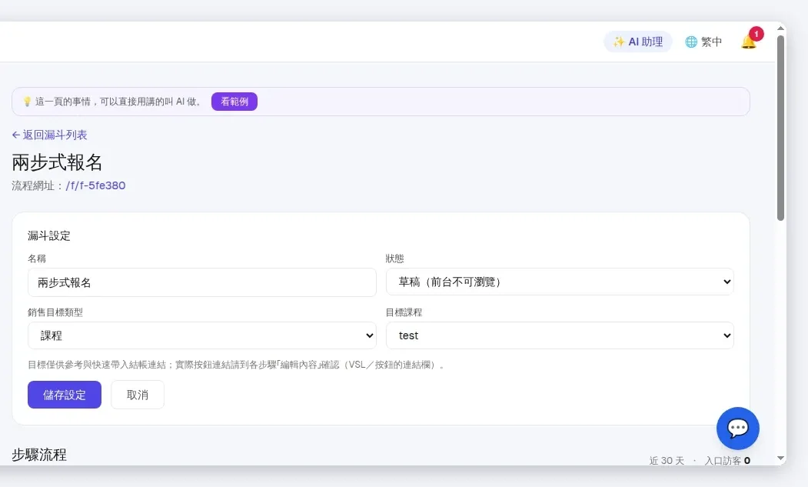
Task: Open the 銷售目標類型 dropdown showing 課程
Action: [x=202, y=335]
